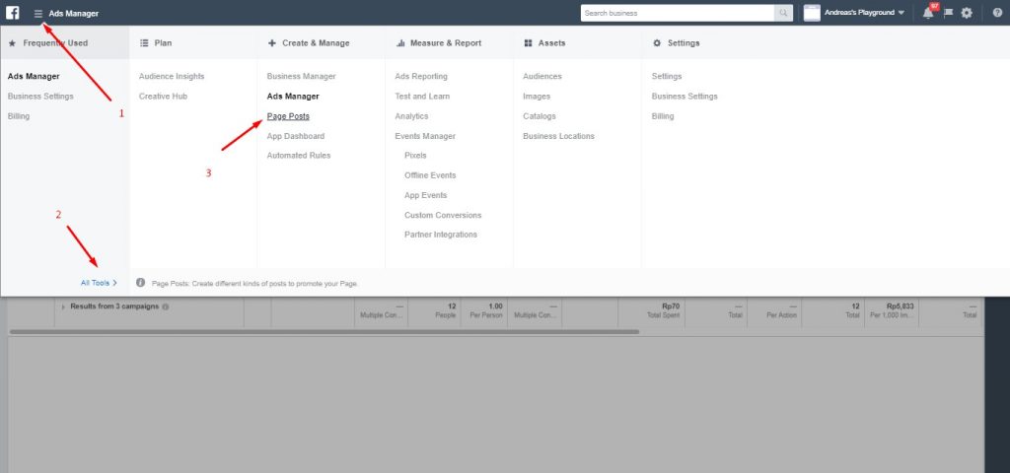1010x473 pixels.
Task: Open Page Posts
Action: point(288,116)
